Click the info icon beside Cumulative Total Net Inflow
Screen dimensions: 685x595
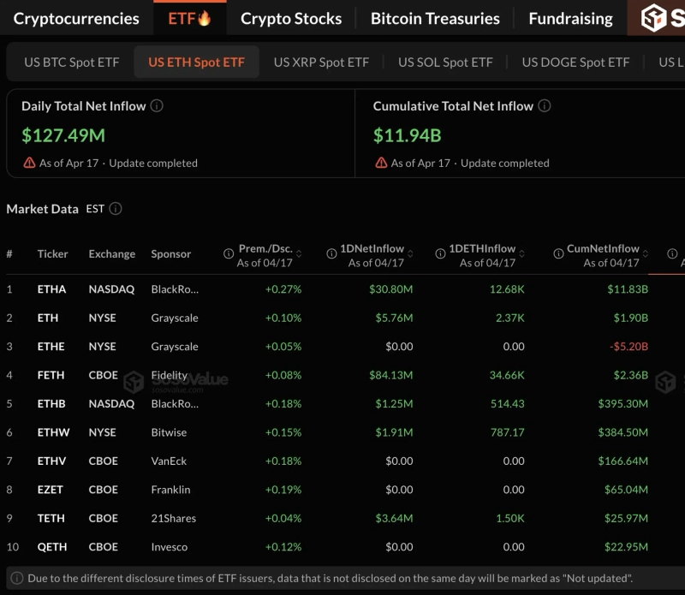point(545,106)
